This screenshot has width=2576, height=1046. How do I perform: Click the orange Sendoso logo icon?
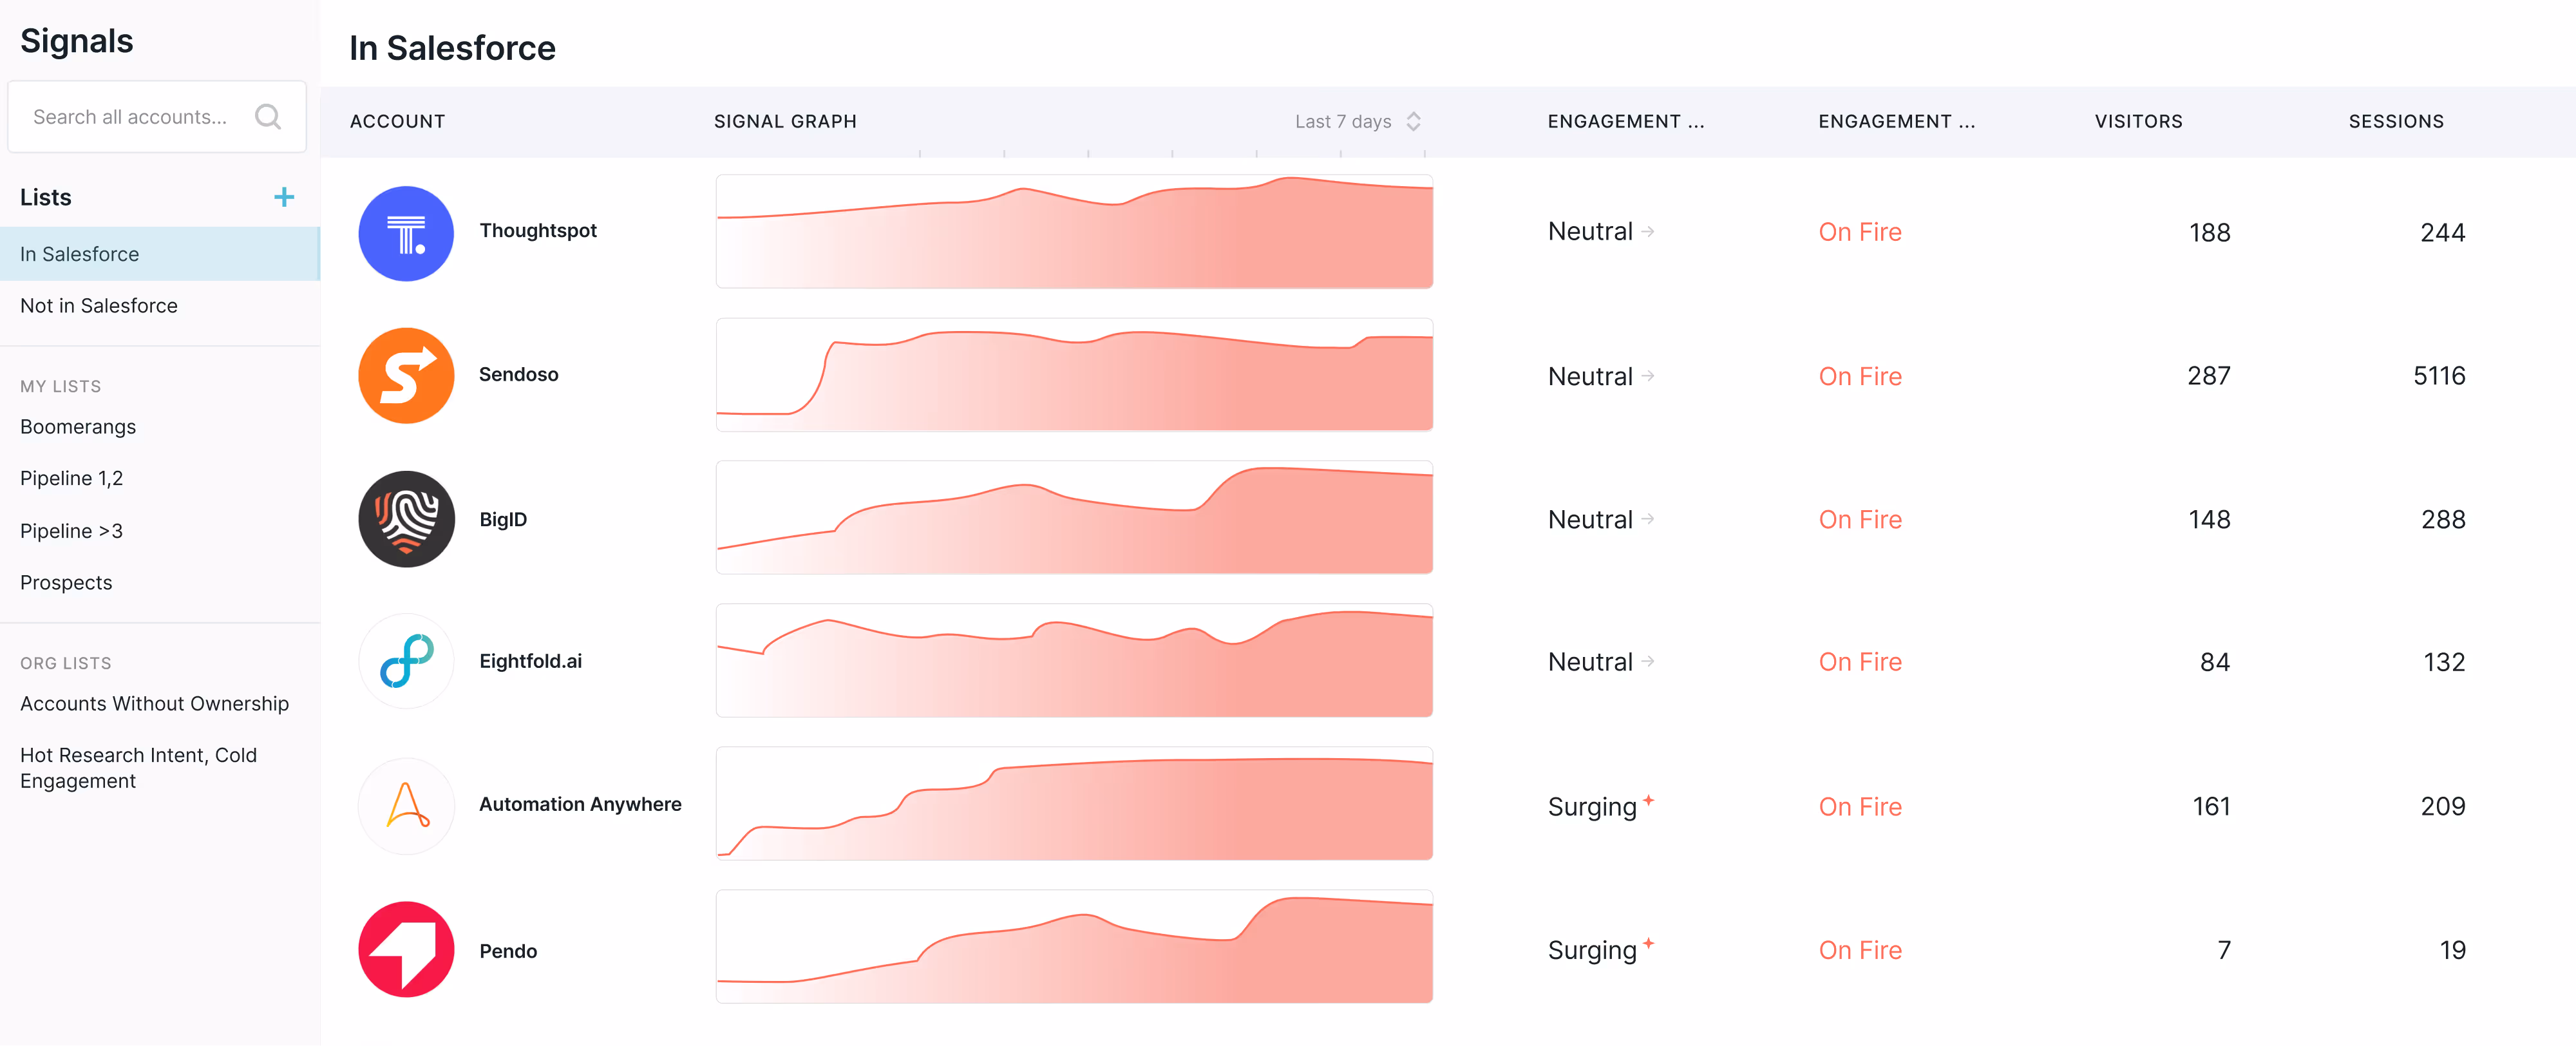click(x=406, y=376)
